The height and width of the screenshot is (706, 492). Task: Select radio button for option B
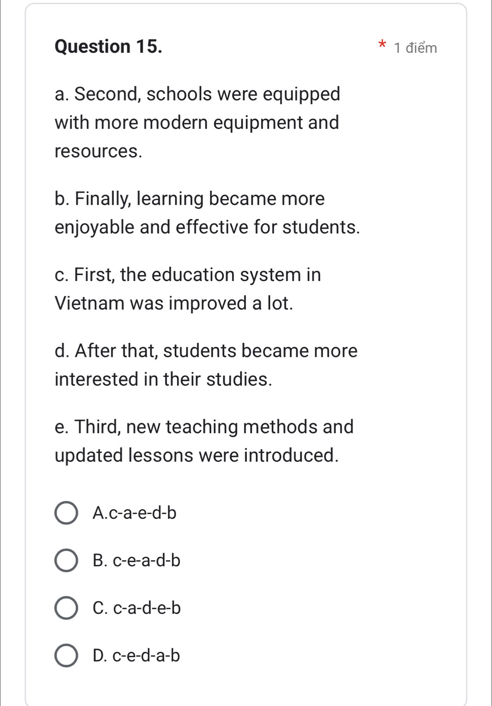coord(67,561)
